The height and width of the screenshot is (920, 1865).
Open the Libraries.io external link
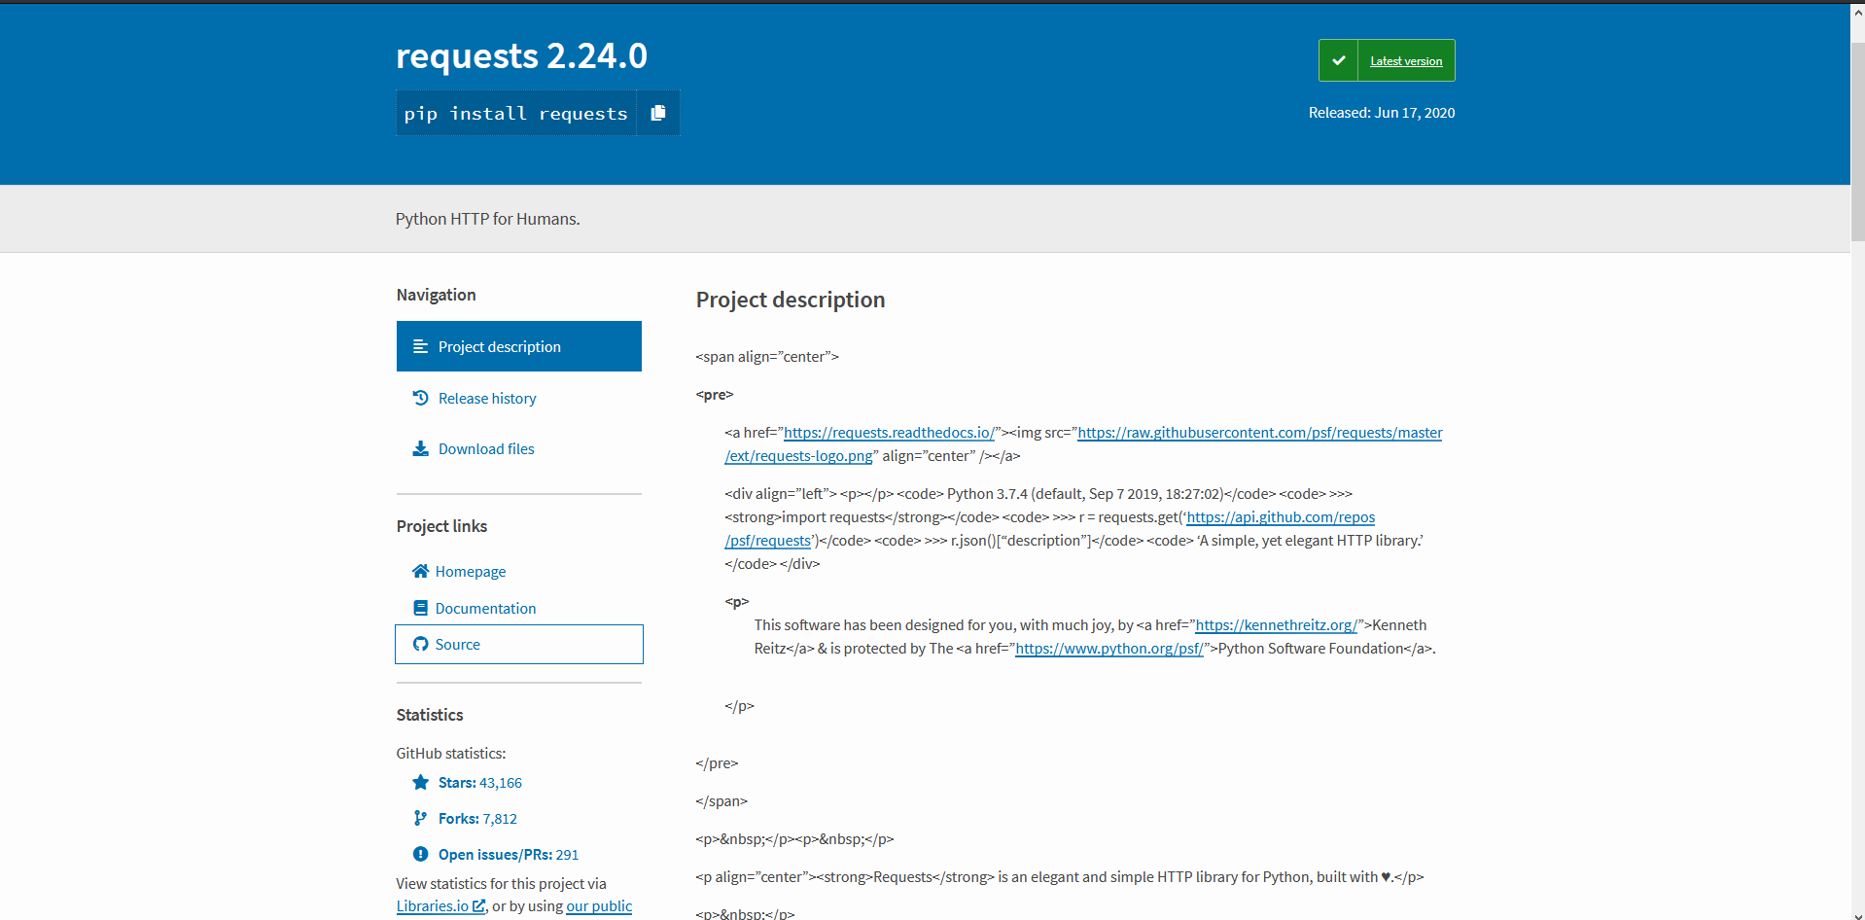(x=440, y=905)
